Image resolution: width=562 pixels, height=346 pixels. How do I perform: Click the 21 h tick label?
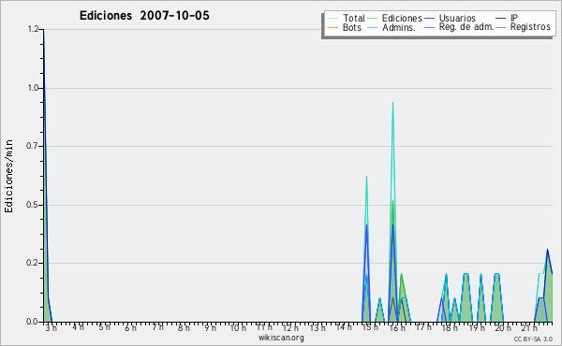529,327
